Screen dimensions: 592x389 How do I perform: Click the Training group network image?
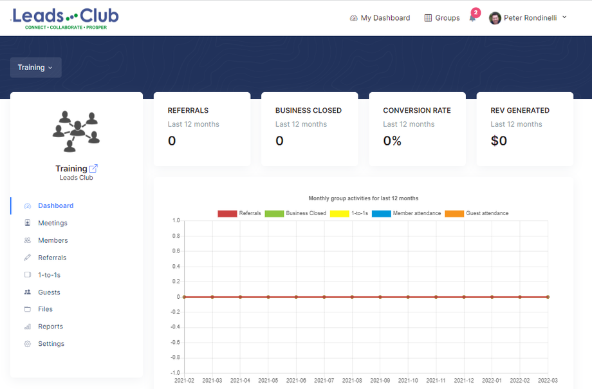pos(77,131)
